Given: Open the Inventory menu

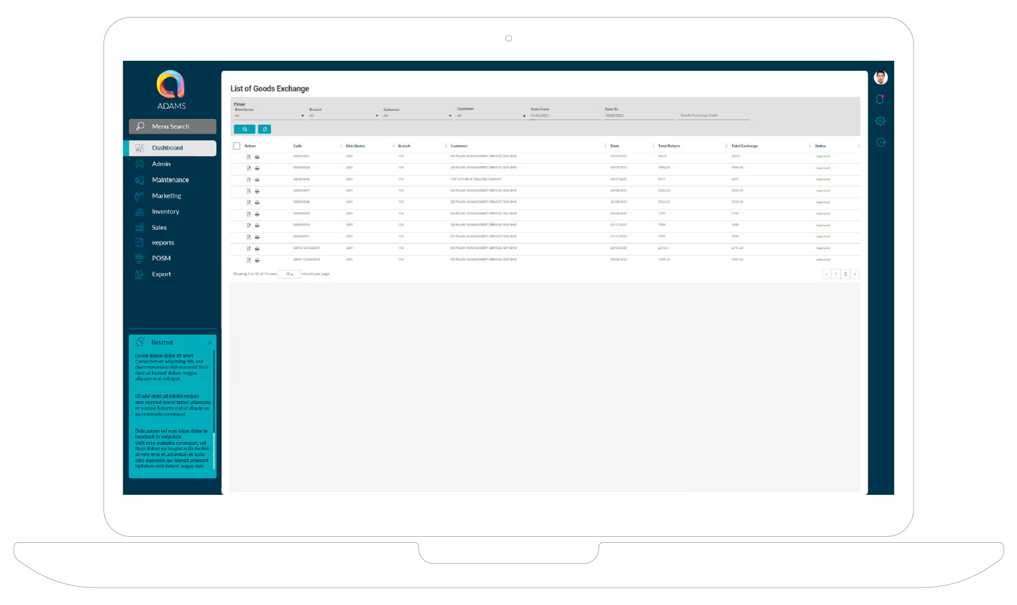Looking at the screenshot, I should (x=165, y=212).
